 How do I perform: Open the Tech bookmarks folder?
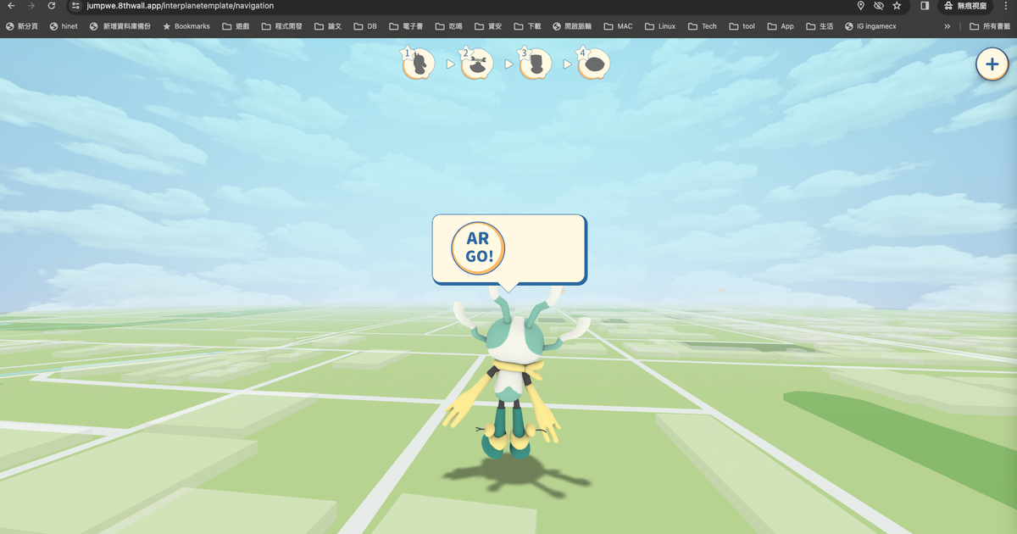(702, 26)
